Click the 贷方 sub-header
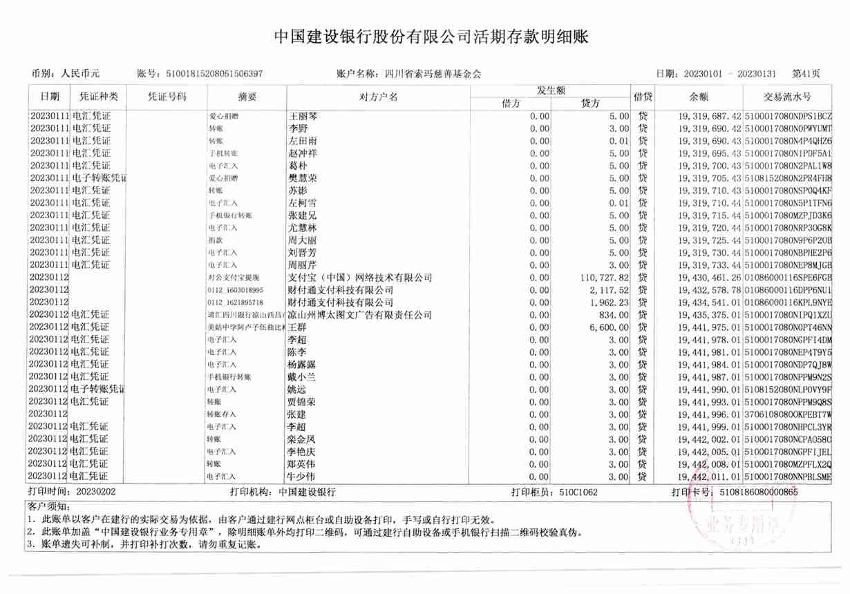850x594 pixels. click(x=591, y=104)
